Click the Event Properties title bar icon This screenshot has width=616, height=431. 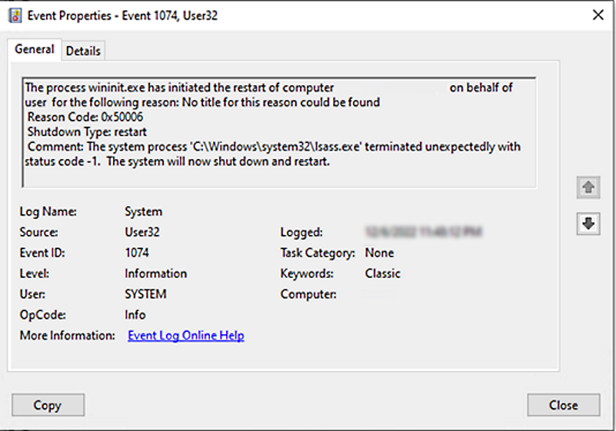click(15, 15)
